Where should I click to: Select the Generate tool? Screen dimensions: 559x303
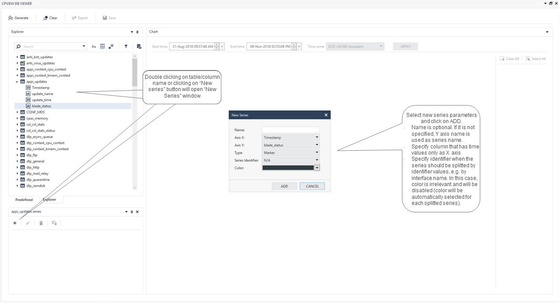18,18
